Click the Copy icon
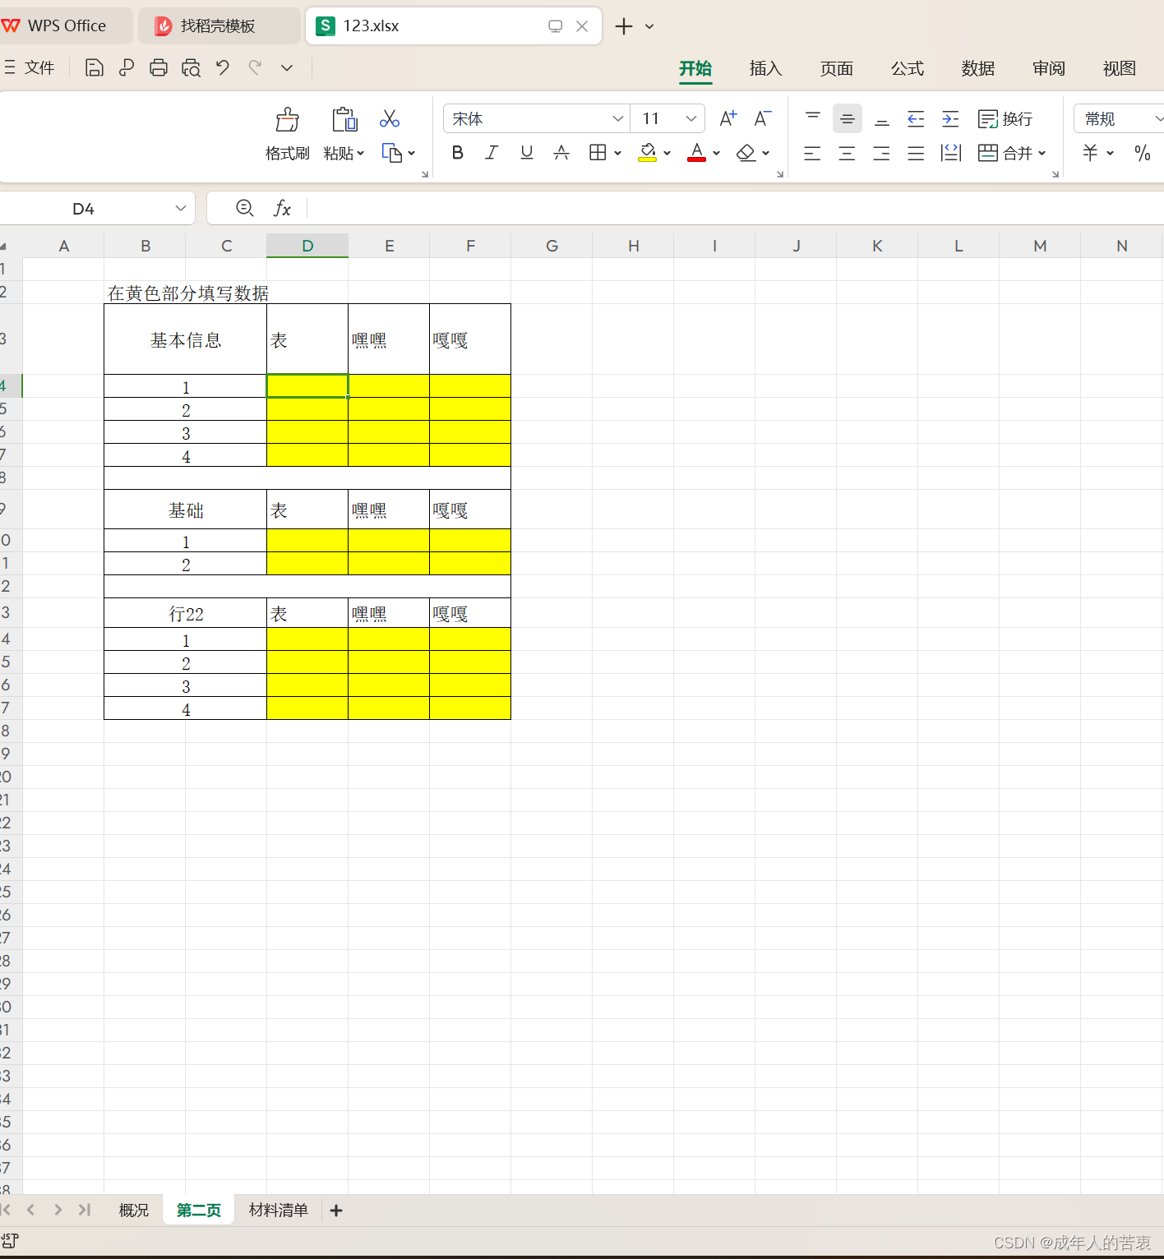Image resolution: width=1164 pixels, height=1259 pixels. (391, 153)
